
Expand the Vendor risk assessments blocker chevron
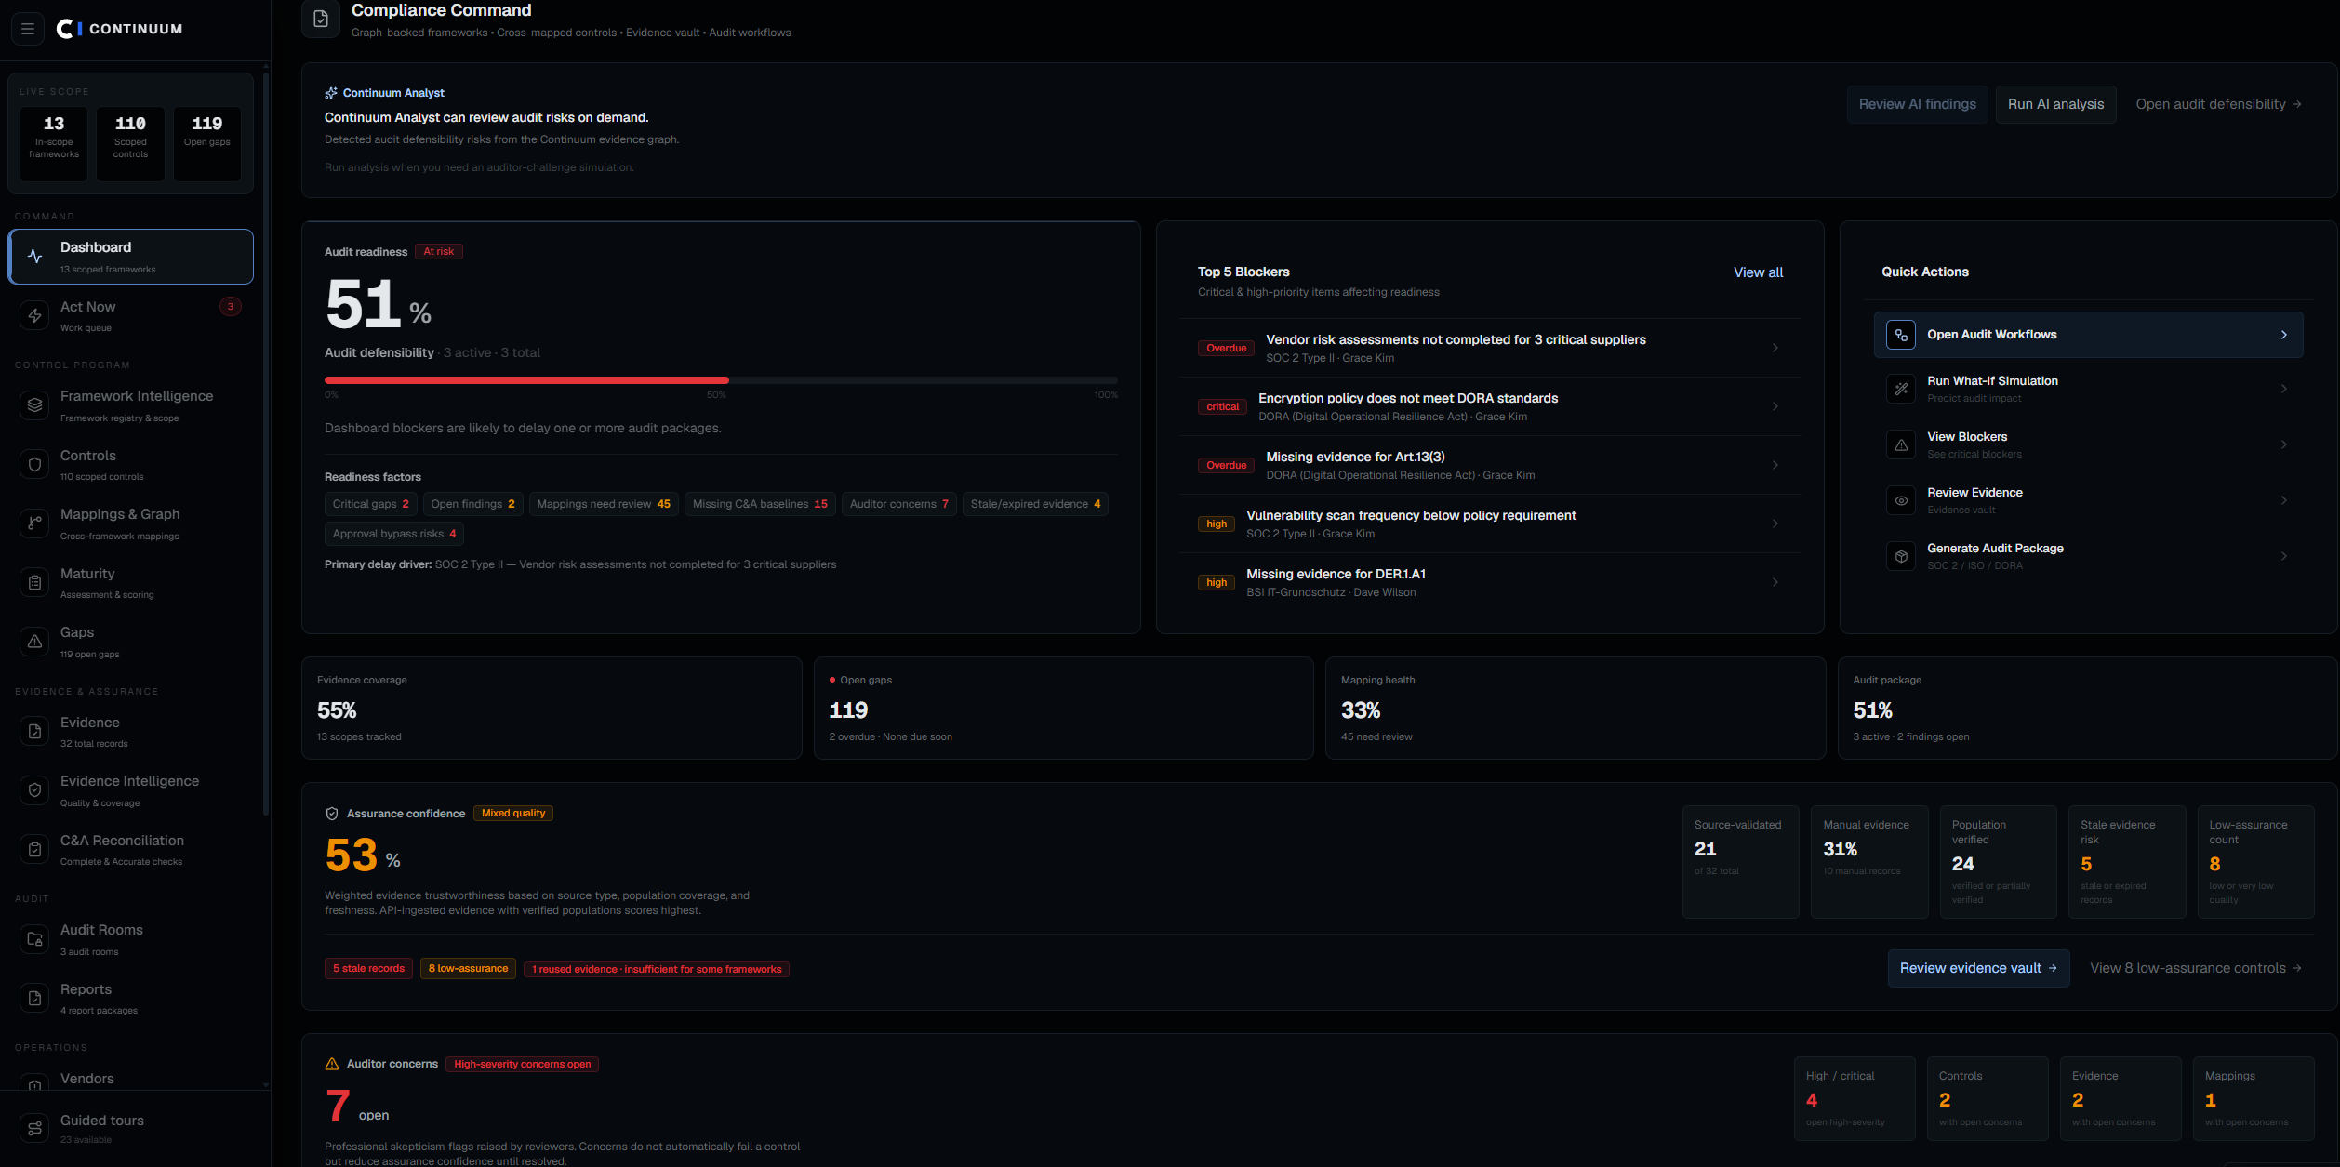click(1775, 348)
